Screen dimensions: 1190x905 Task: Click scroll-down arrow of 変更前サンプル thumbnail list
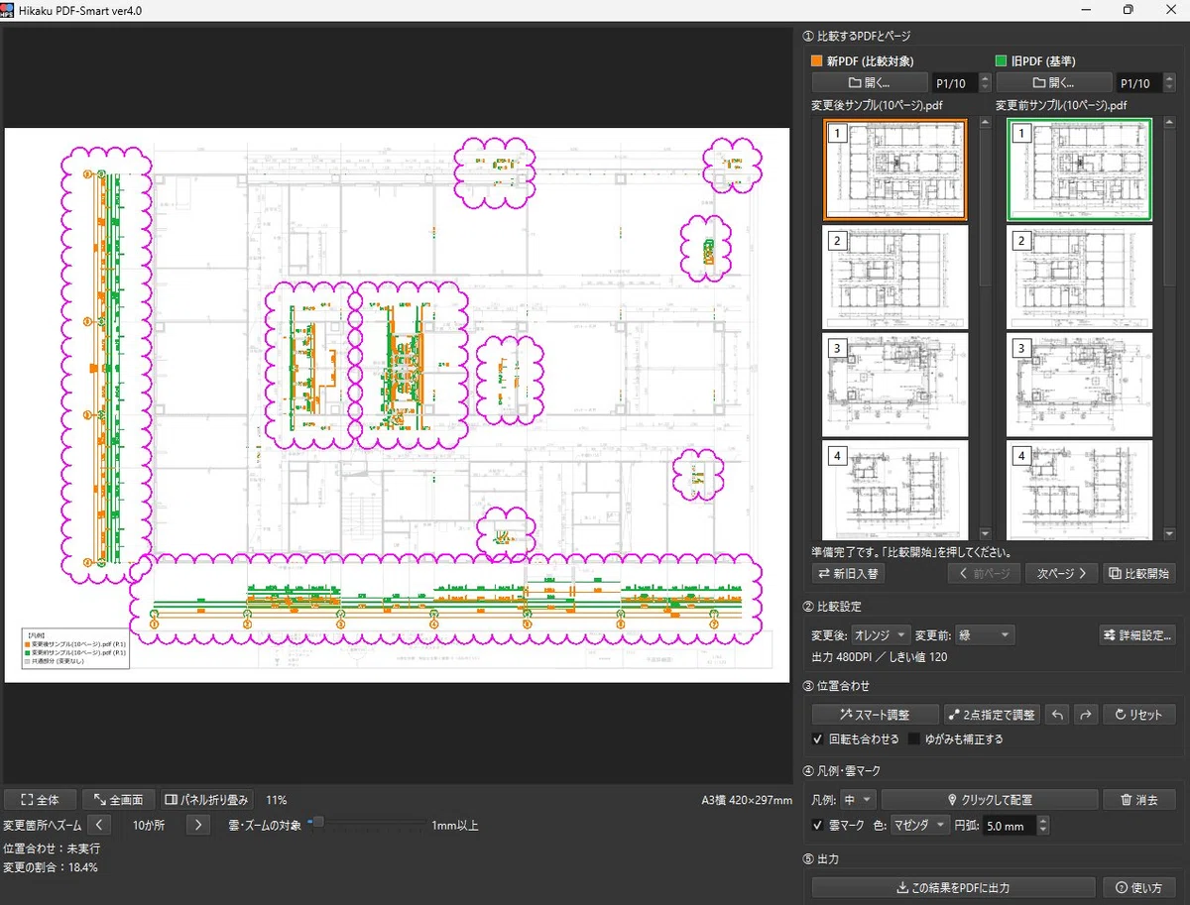pyautogui.click(x=1169, y=533)
